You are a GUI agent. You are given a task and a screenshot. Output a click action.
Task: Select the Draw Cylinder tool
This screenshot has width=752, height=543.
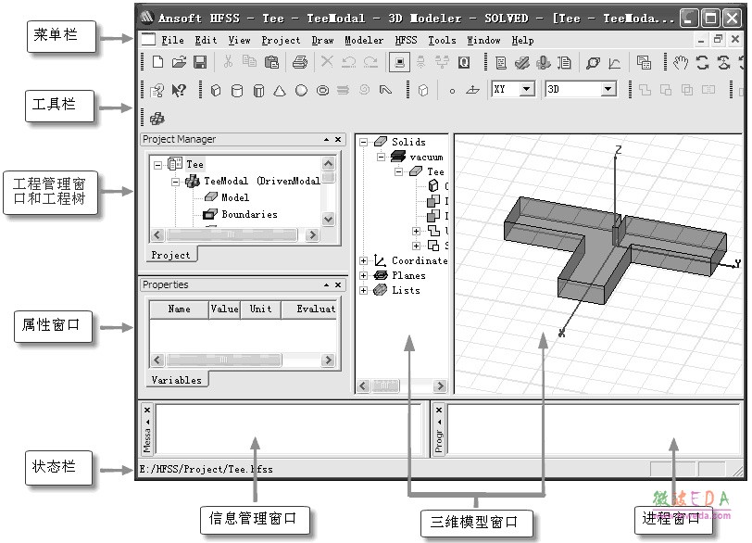237,90
